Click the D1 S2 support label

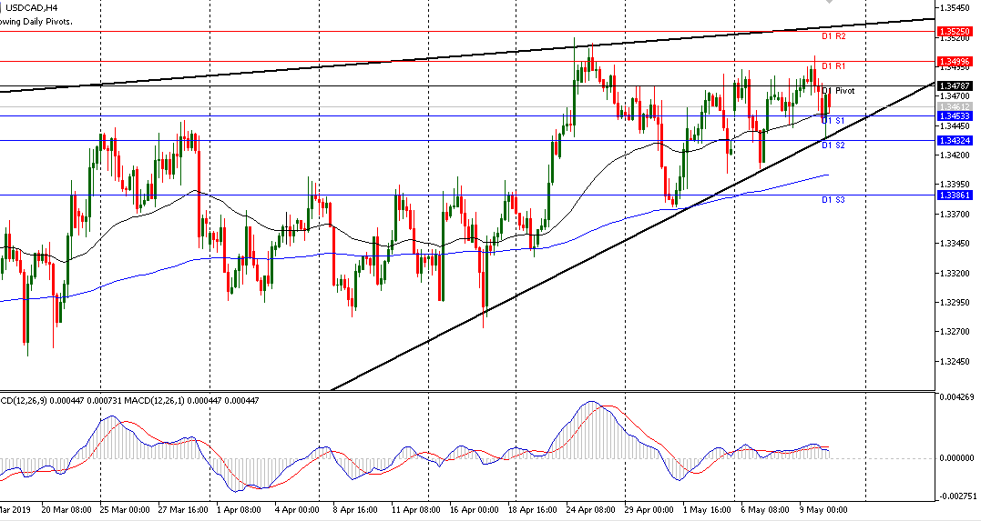(833, 145)
